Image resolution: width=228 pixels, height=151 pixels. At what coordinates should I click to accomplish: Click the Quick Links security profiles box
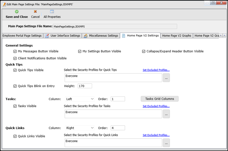click(113, 143)
